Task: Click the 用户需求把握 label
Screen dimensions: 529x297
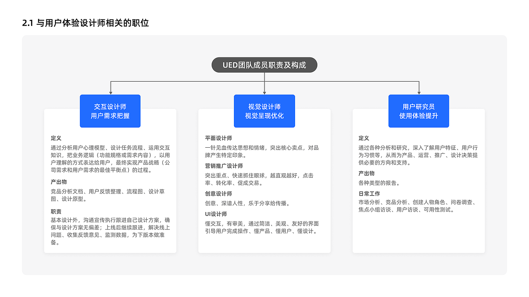Action: [x=110, y=117]
